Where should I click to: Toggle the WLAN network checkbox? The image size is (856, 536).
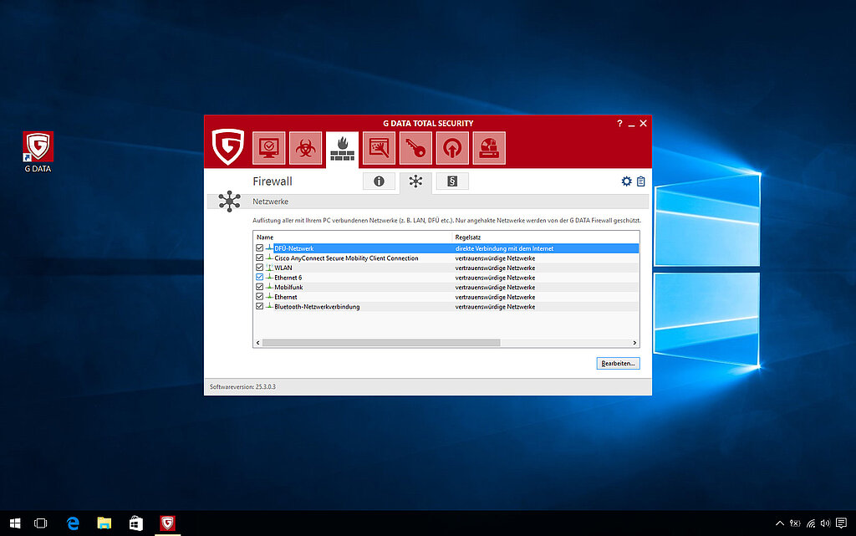coord(259,268)
